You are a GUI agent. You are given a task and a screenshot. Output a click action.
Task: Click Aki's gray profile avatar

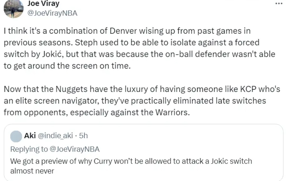[x=16, y=136]
